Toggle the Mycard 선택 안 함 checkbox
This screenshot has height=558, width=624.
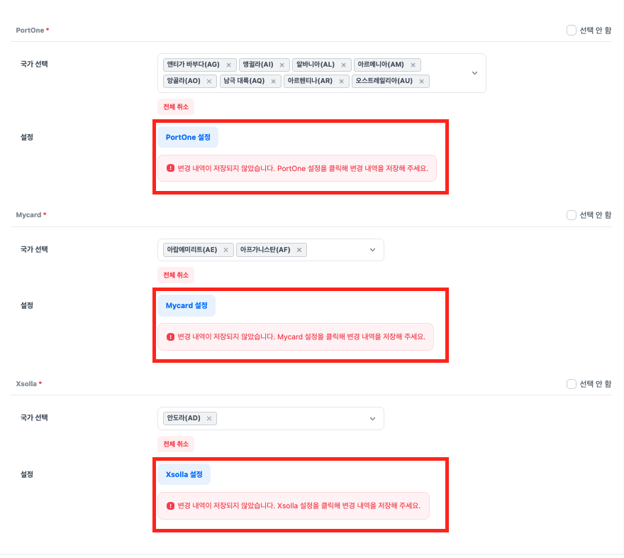pos(572,215)
